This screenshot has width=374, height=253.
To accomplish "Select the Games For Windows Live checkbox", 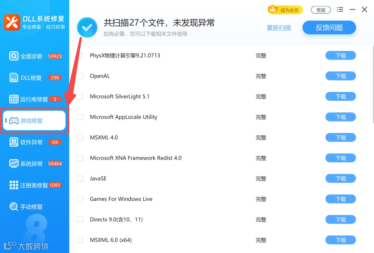I will tap(80, 199).
